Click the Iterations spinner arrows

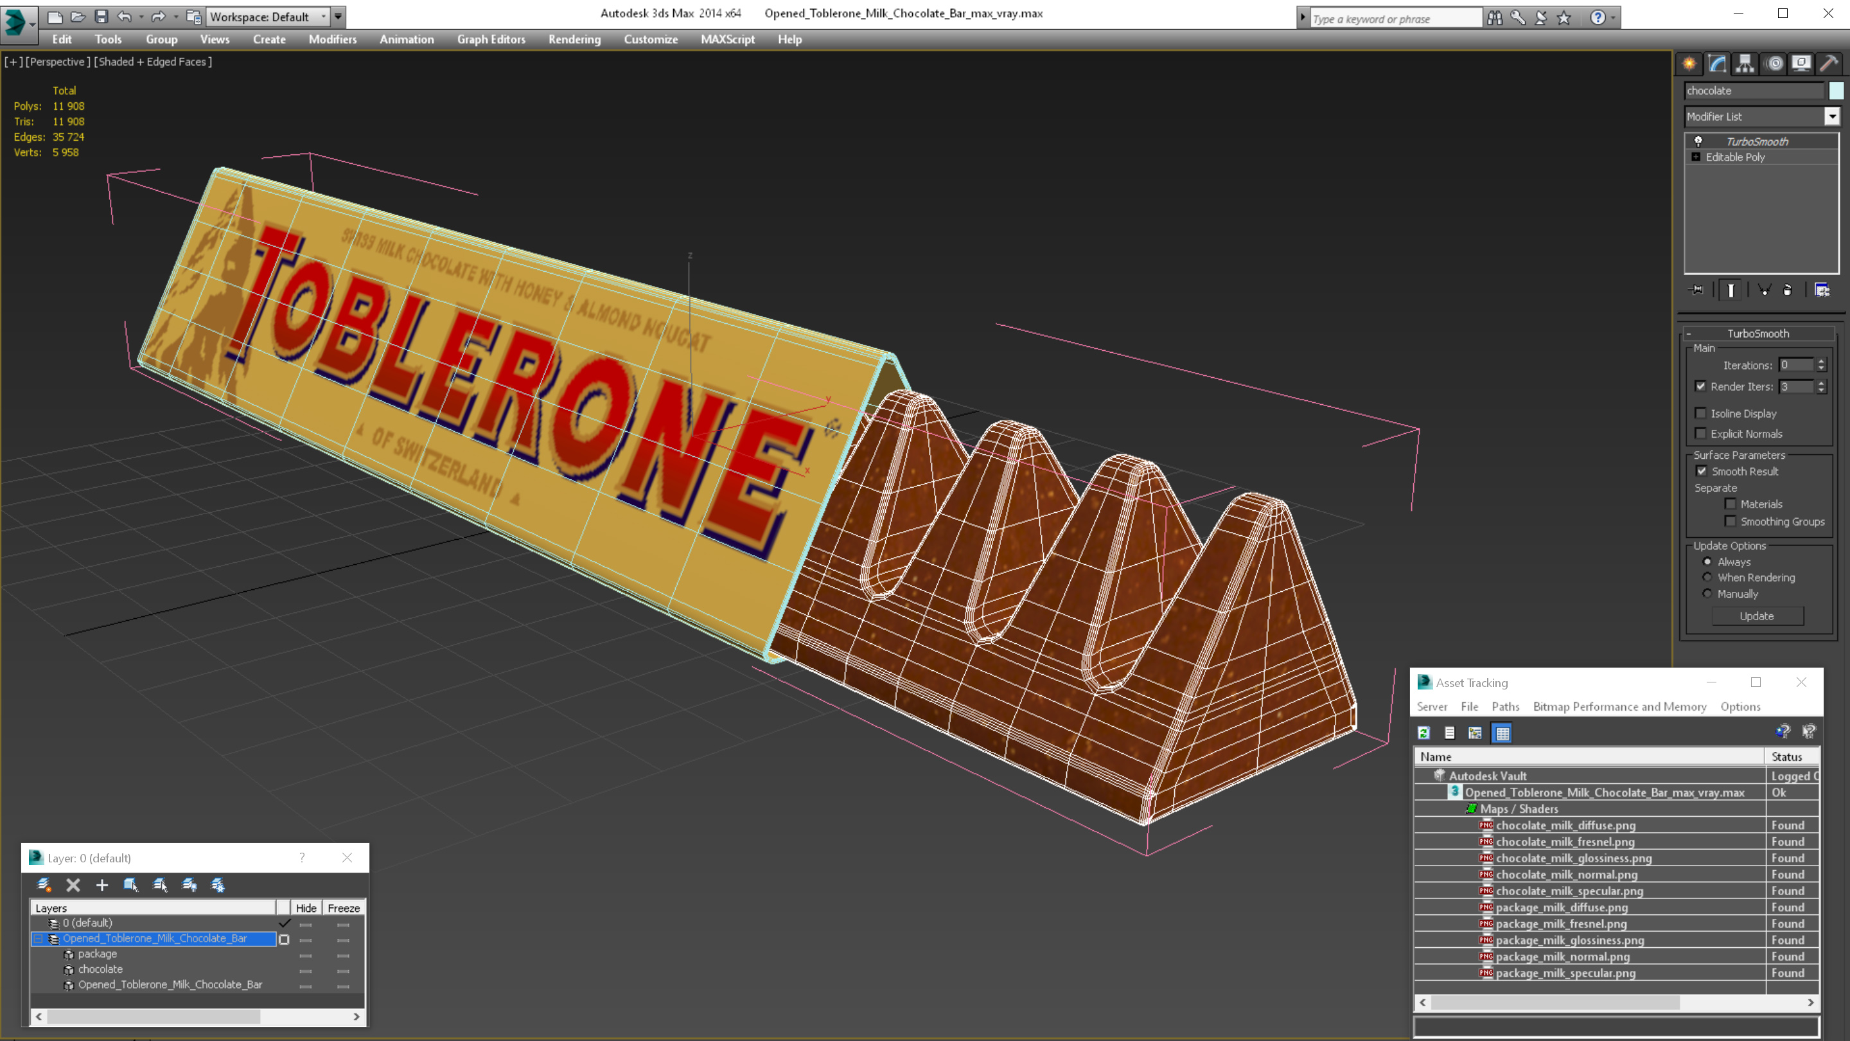1821,365
